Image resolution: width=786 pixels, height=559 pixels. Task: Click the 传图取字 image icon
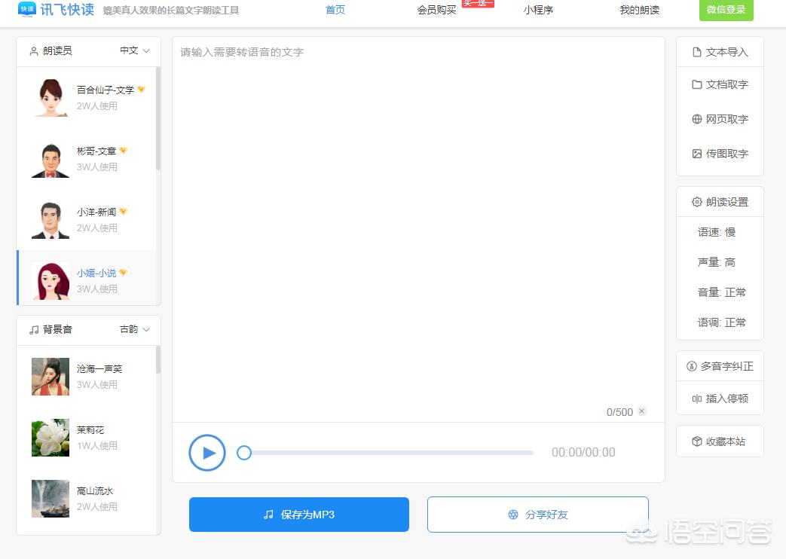click(697, 154)
